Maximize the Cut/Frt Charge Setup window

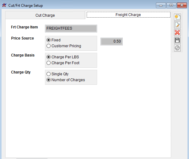(x=171, y=5)
